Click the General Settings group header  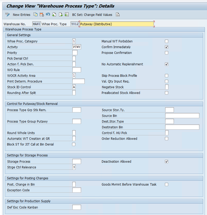coord(104,35)
